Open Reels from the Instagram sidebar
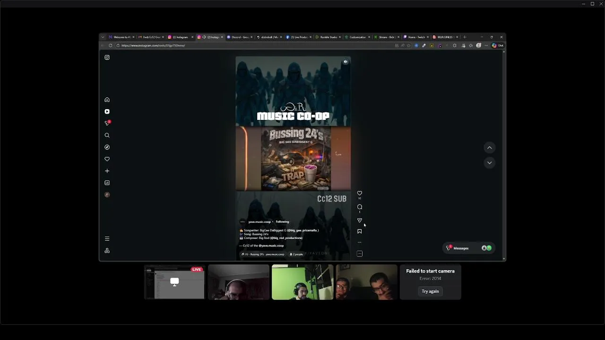Screen dimensions: 605x340 (107, 111)
